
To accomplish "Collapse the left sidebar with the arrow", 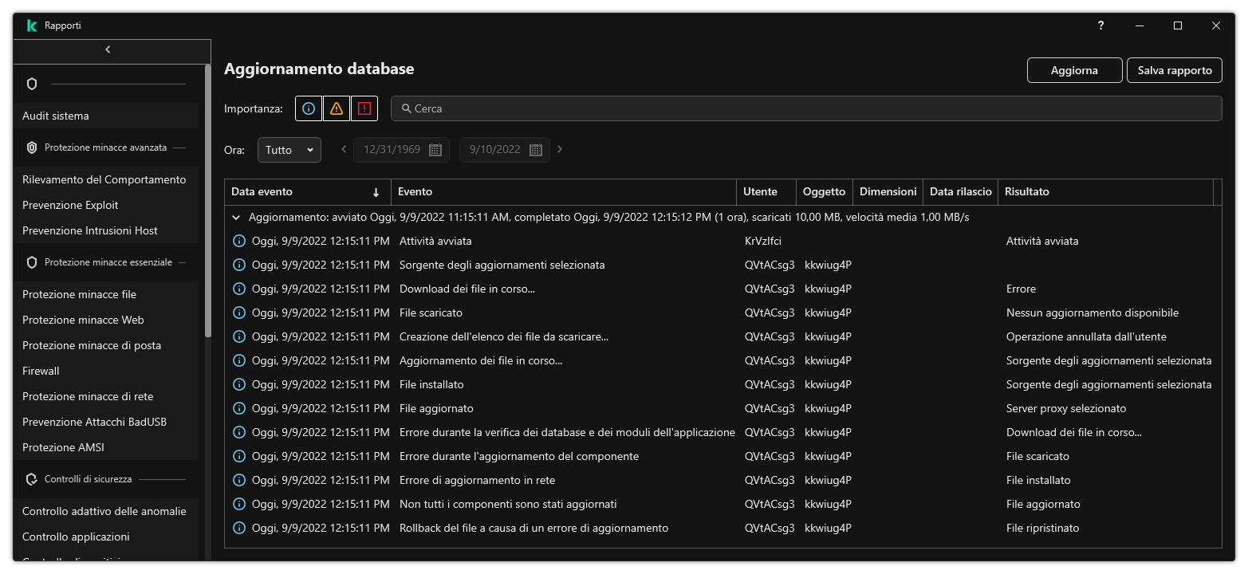I will coord(108,49).
